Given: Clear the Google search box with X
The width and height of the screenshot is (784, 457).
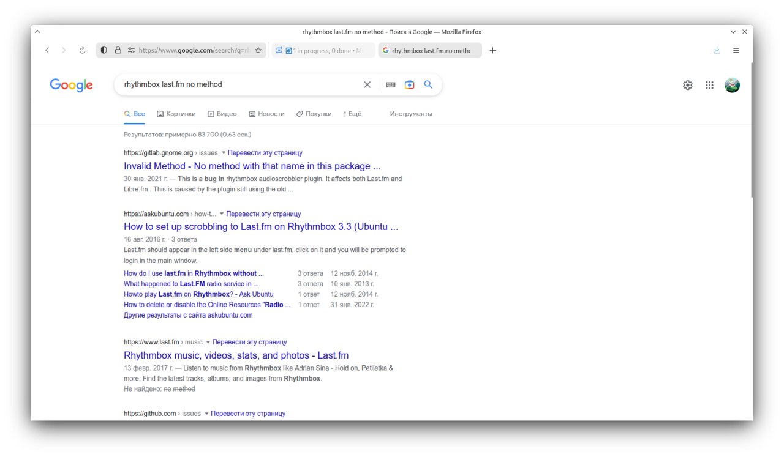Looking at the screenshot, I should point(367,85).
